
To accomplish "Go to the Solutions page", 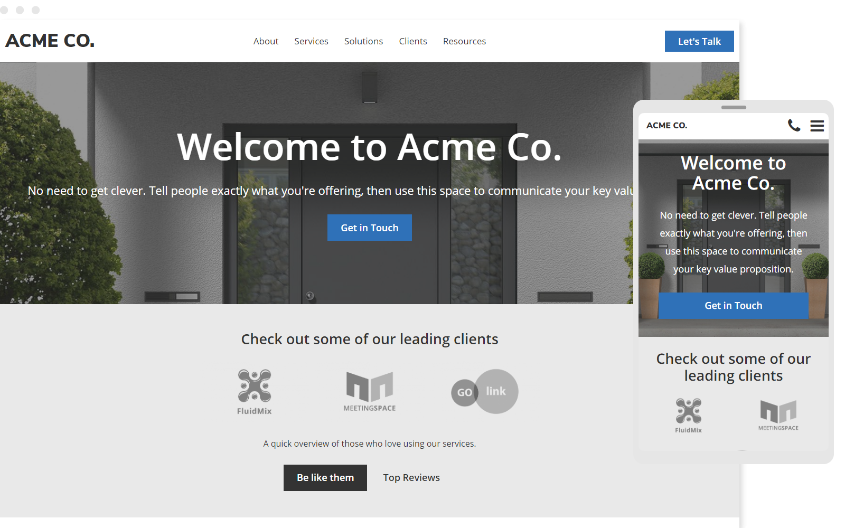I will click(363, 41).
